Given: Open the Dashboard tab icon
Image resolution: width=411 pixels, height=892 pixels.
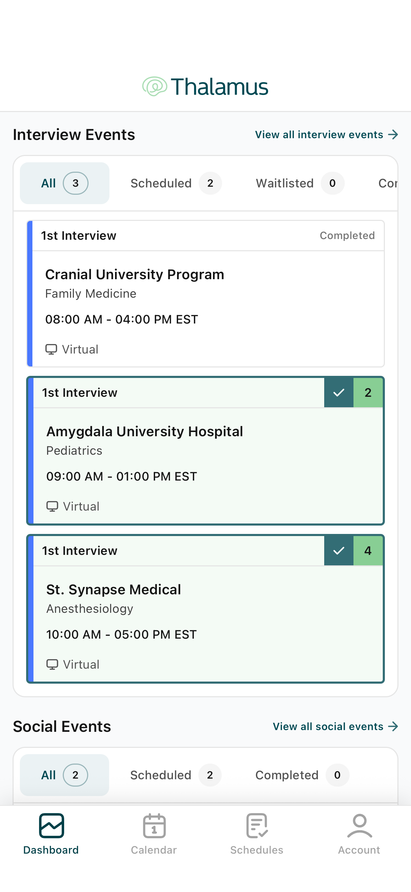Looking at the screenshot, I should click(51, 825).
